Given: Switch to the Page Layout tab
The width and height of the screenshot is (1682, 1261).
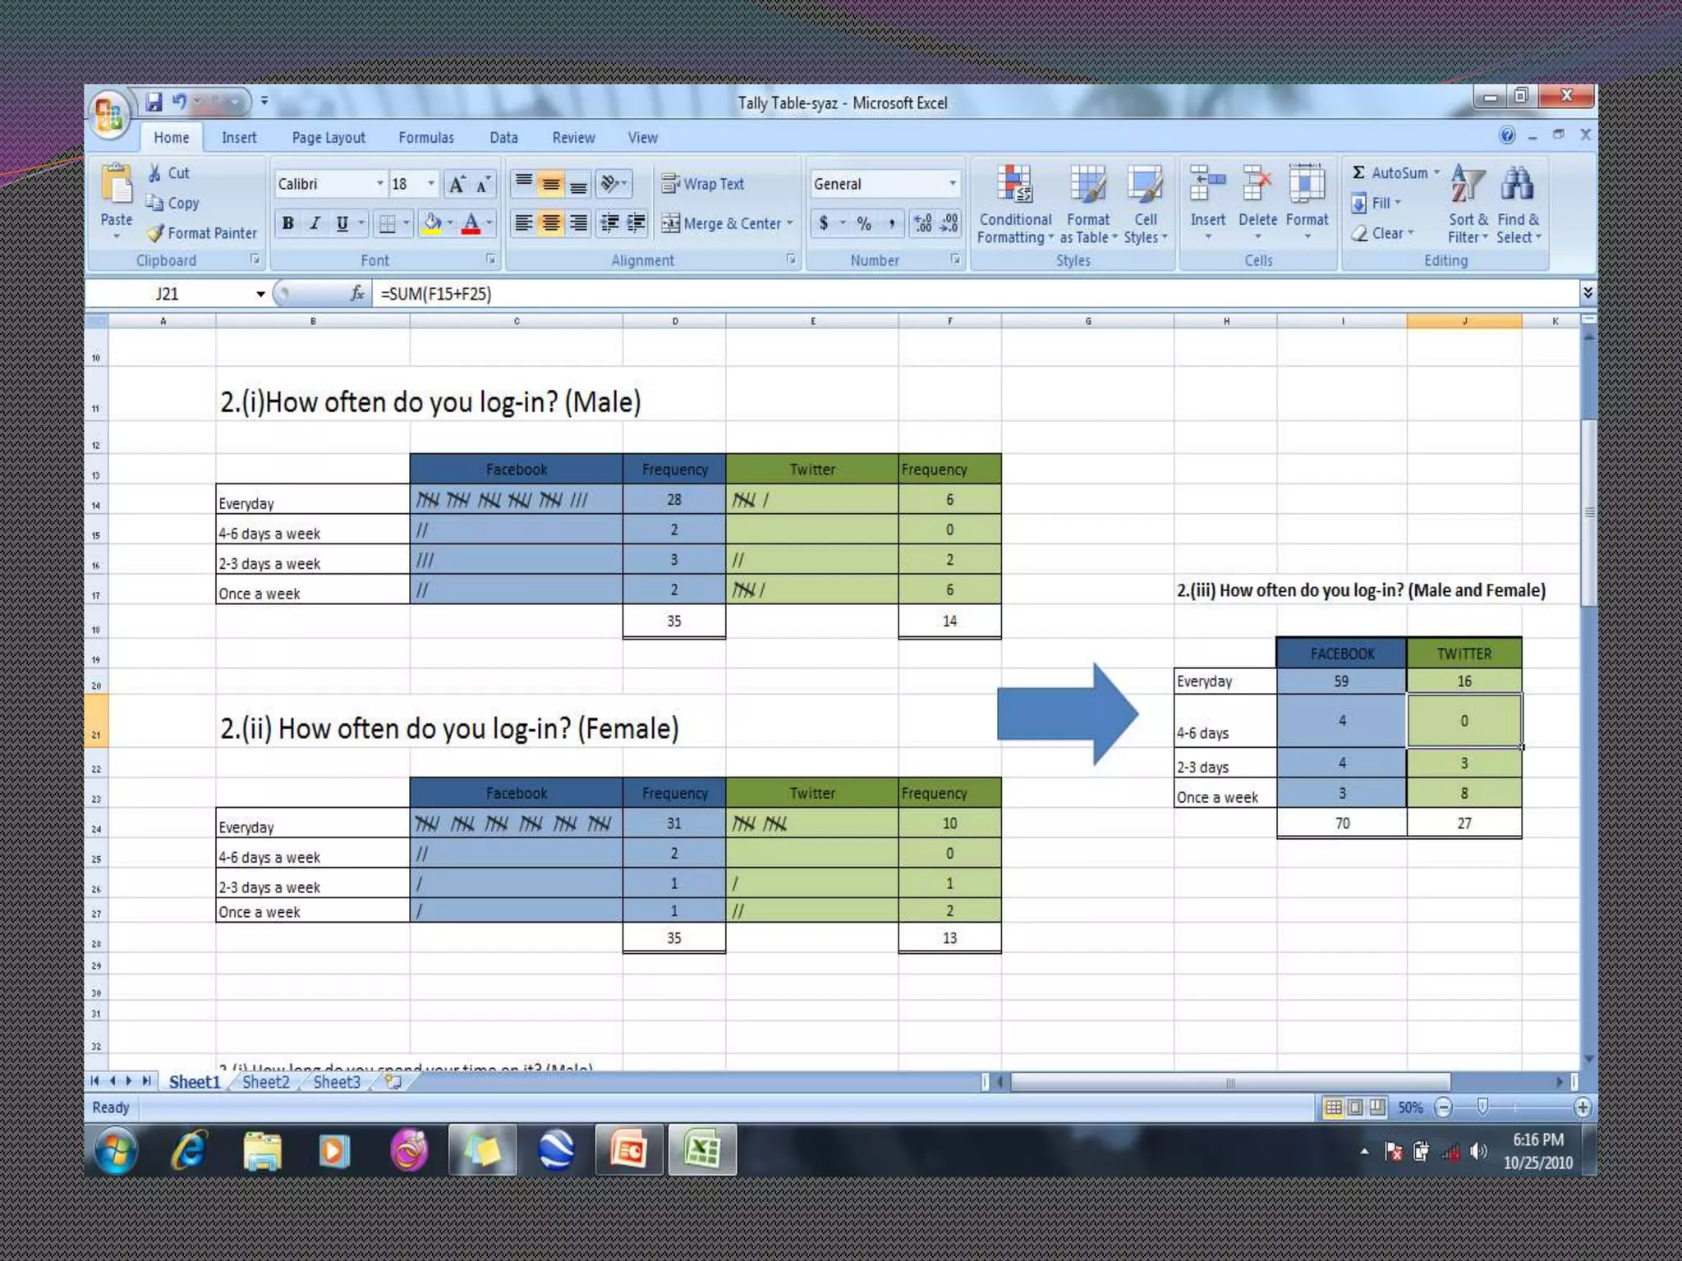Looking at the screenshot, I should tap(328, 138).
